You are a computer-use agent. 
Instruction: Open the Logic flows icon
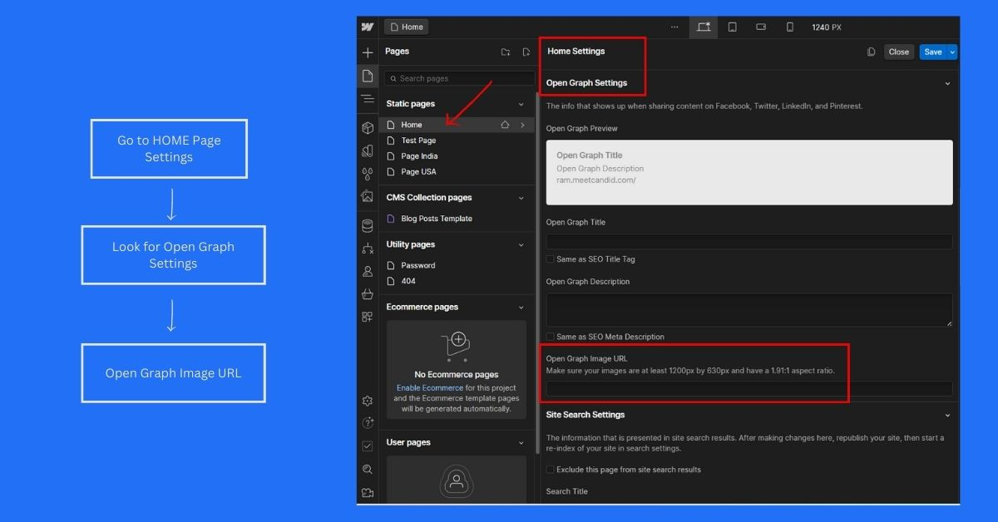pyautogui.click(x=368, y=249)
